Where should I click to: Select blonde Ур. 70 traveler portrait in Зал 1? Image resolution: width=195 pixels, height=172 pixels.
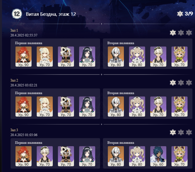tap(45, 57)
